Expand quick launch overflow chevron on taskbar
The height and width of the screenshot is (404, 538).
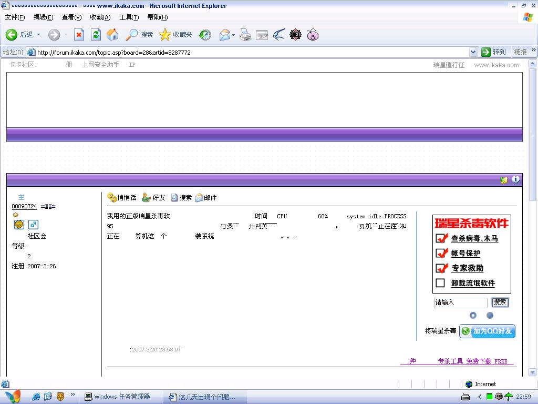pyautogui.click(x=73, y=395)
